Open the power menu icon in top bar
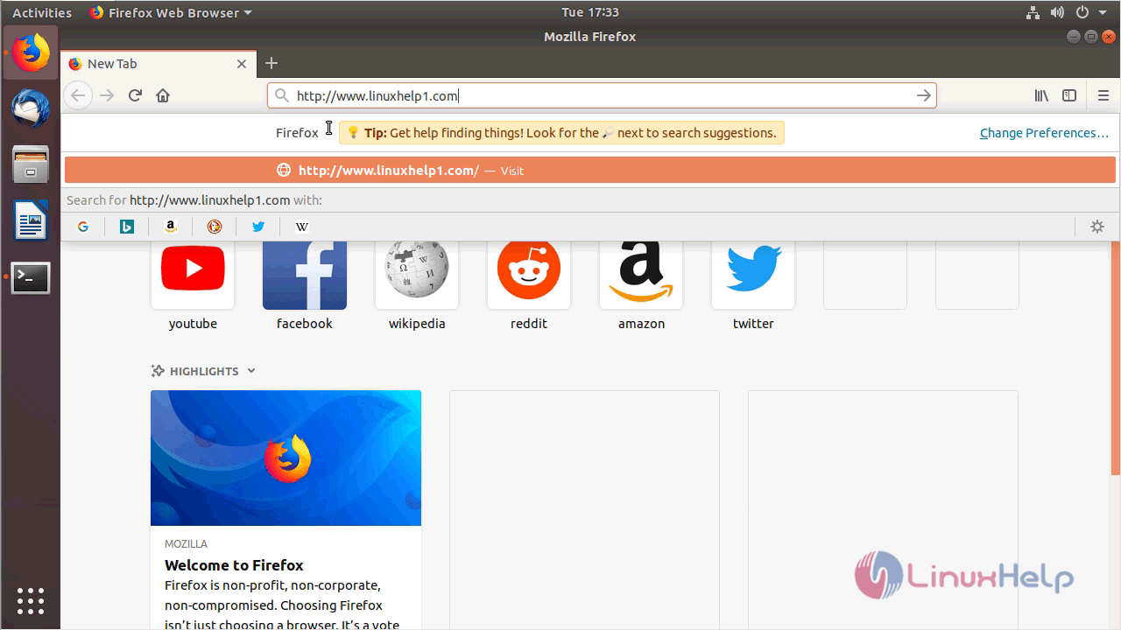 [x=1082, y=12]
